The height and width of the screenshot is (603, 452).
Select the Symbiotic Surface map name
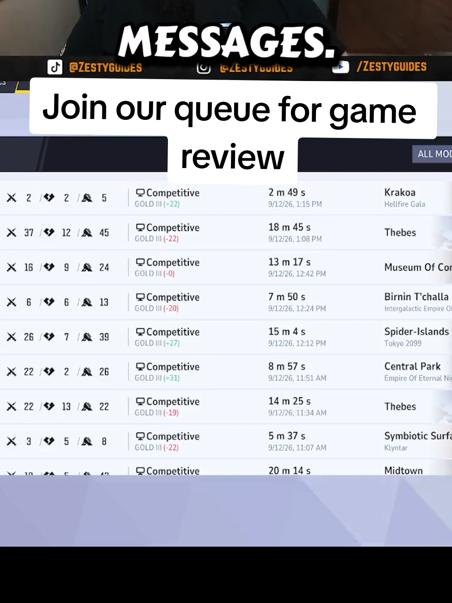point(418,436)
